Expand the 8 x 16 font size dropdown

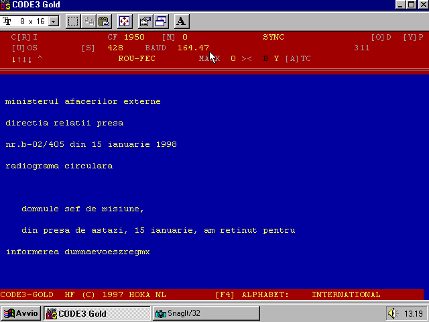(54, 21)
